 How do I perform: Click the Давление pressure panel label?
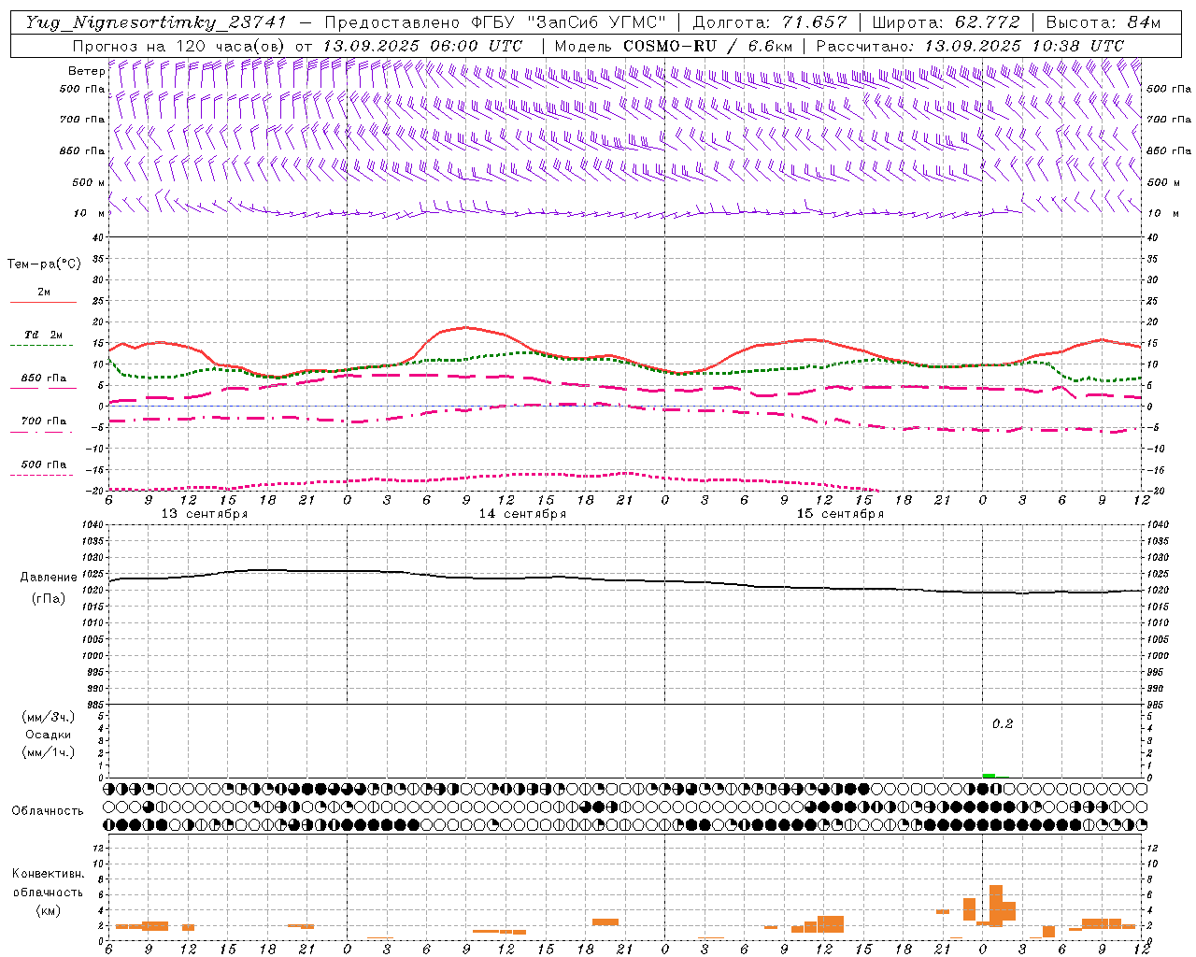pyautogui.click(x=49, y=578)
